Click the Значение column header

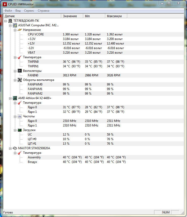[x=72, y=16]
